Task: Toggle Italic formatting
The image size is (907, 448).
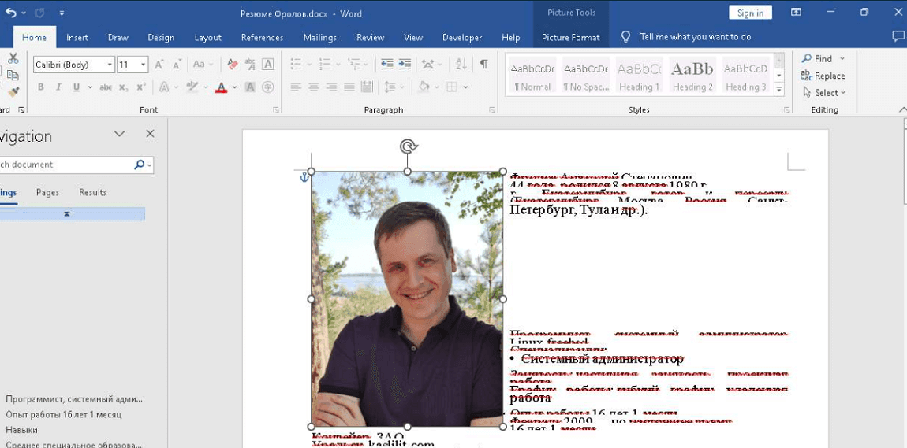Action: (58, 87)
